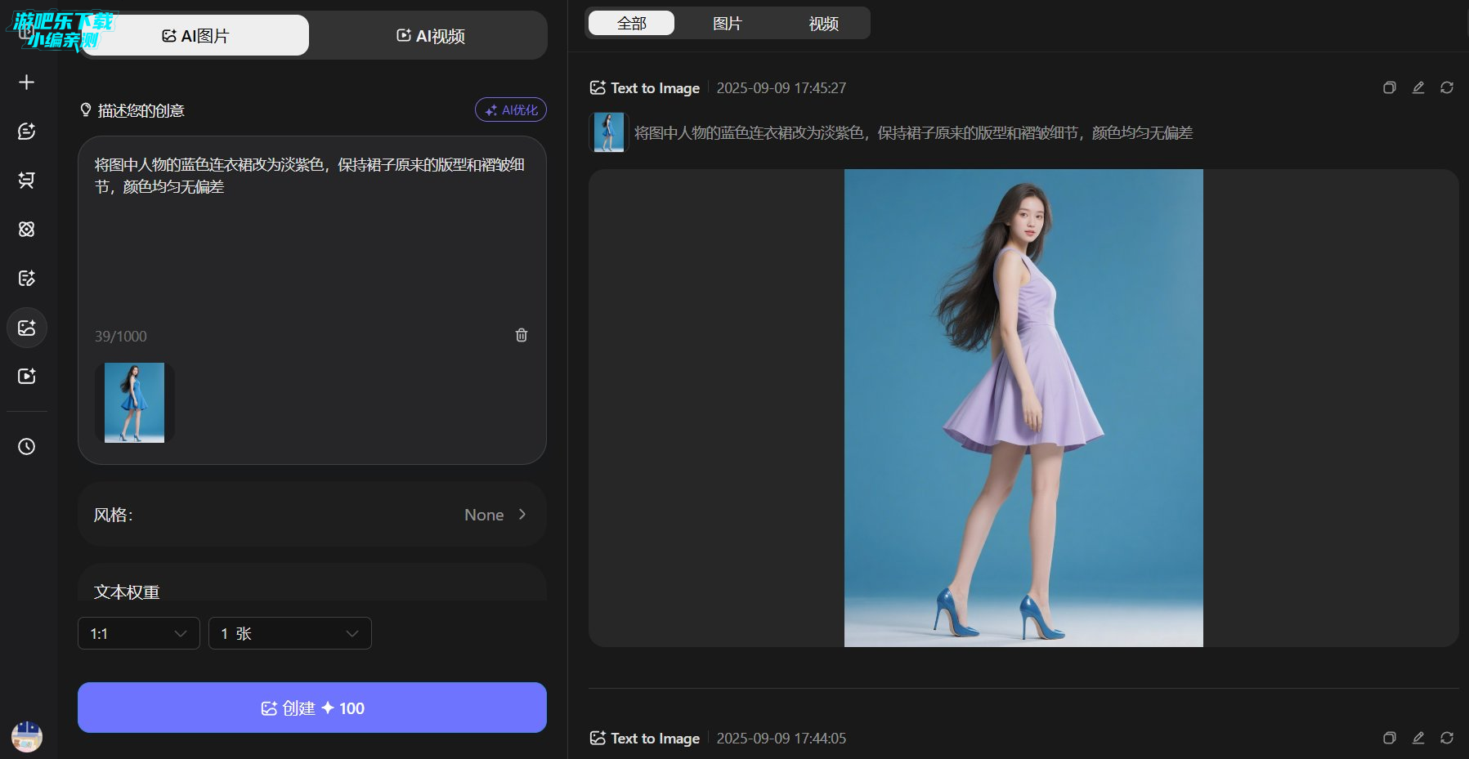1469x759 pixels.
Task: Copy the 17:44:05 generation entry
Action: tap(1389, 738)
